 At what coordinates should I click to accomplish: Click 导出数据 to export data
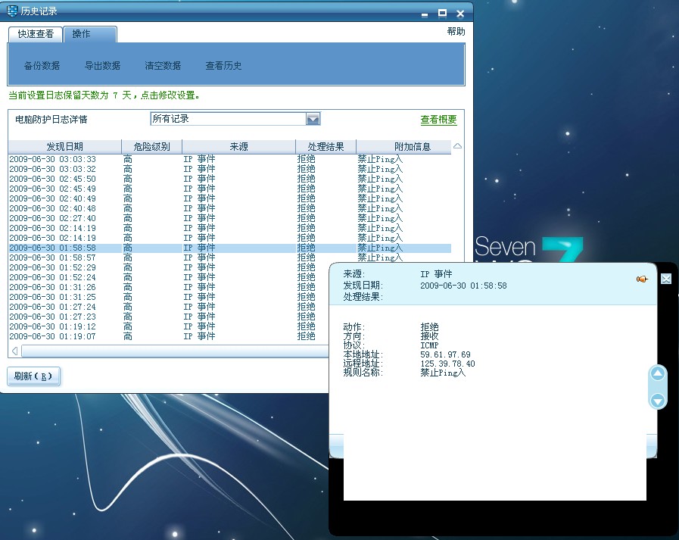[x=103, y=66]
